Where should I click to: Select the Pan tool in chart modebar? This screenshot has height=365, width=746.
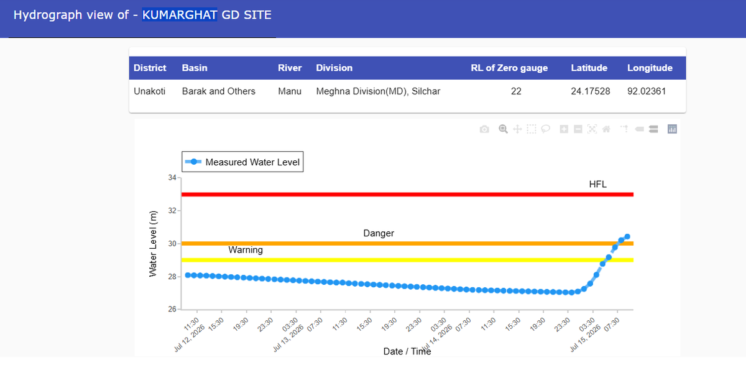pyautogui.click(x=517, y=129)
